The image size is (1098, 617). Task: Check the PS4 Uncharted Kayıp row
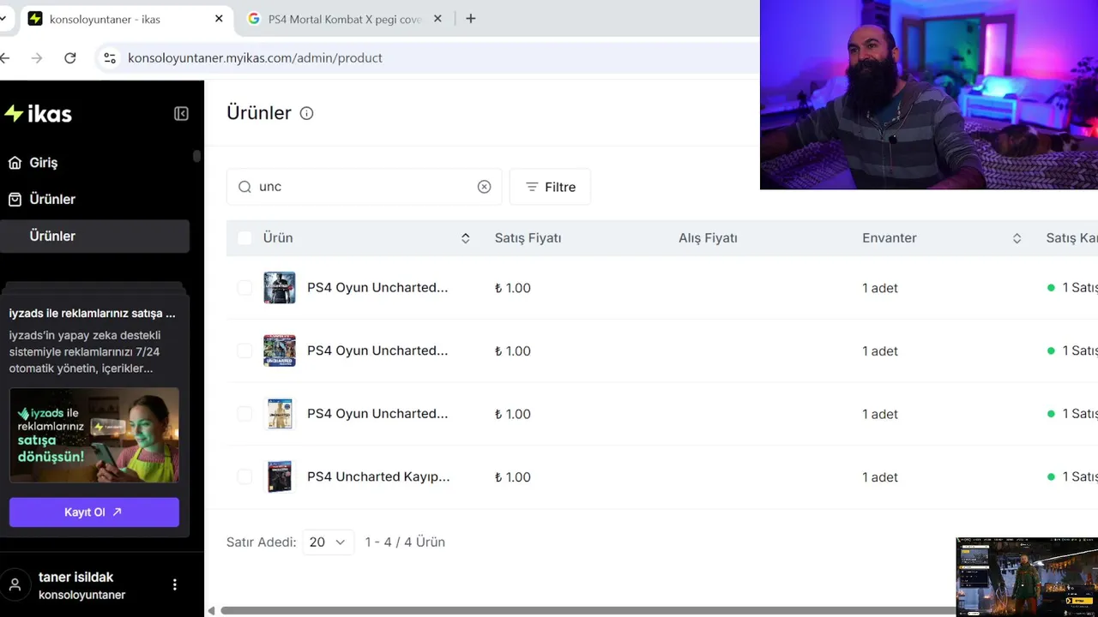pyautogui.click(x=244, y=476)
